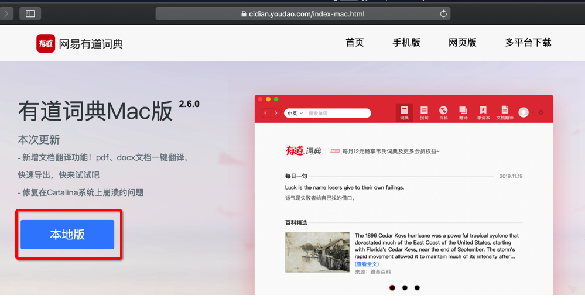
Task: Click the green zoom dot in the preview
Action: (x=276, y=99)
